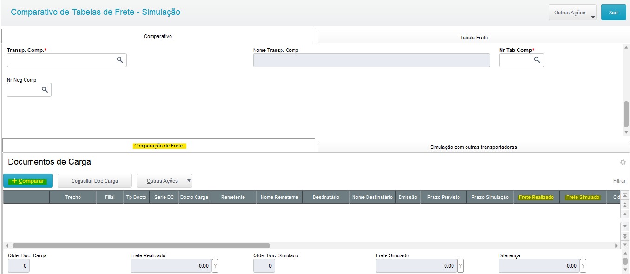Screen dimensions: 630x274
Task: Click the Frete Realizado column header
Action: coord(537,197)
